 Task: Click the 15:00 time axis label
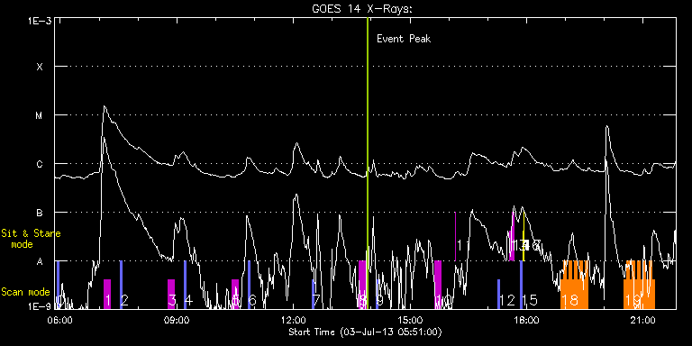coord(410,319)
